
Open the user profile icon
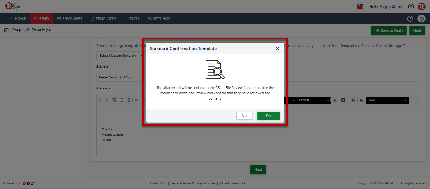coord(411,7)
